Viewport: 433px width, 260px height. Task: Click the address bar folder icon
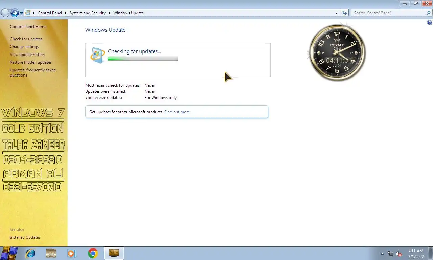click(28, 13)
